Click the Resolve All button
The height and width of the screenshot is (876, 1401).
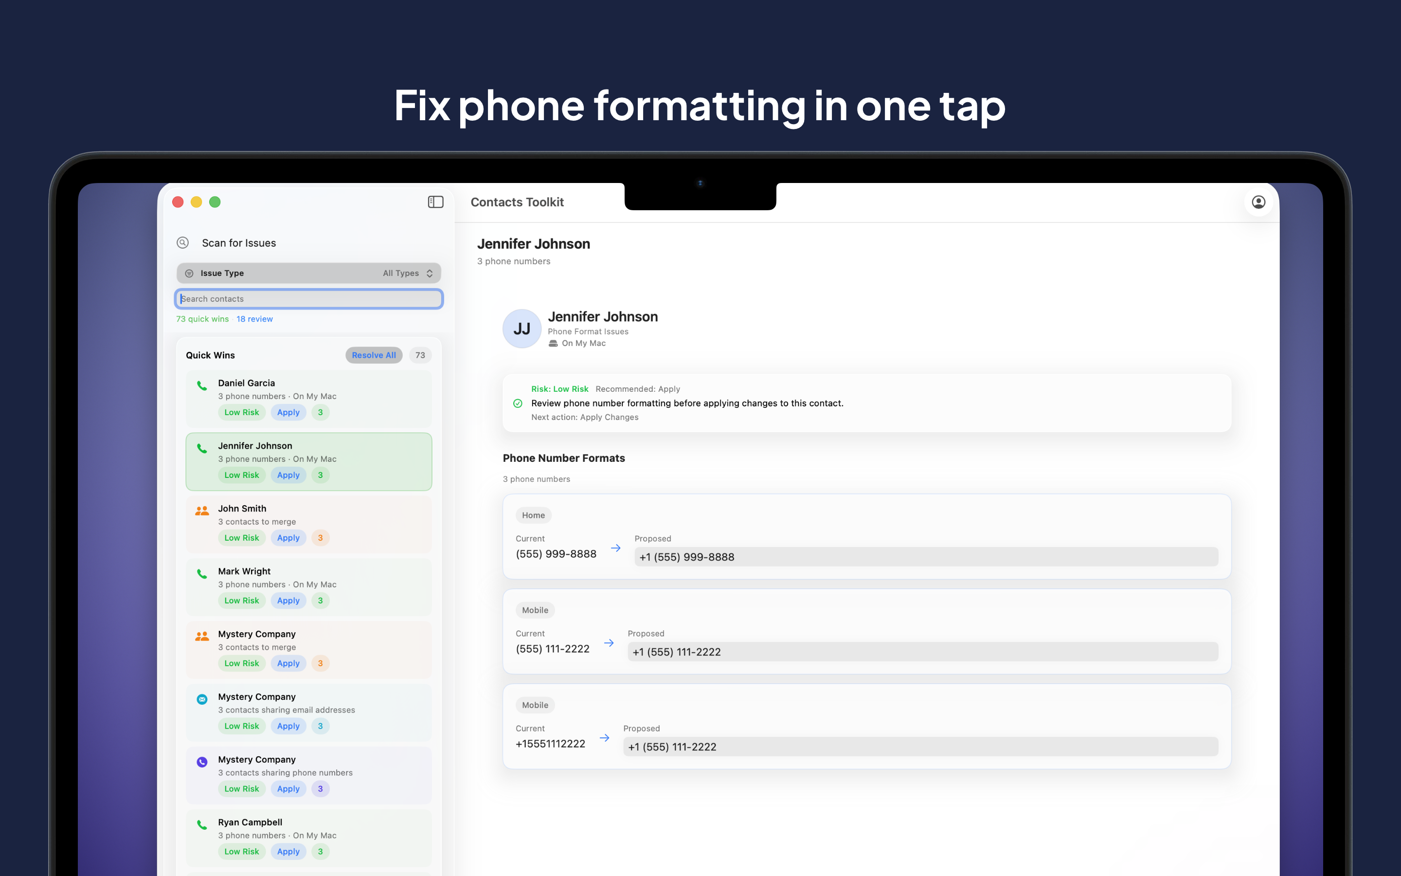pos(374,355)
